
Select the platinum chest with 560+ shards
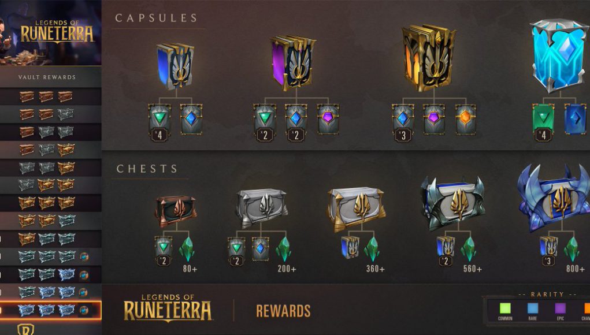452,203
